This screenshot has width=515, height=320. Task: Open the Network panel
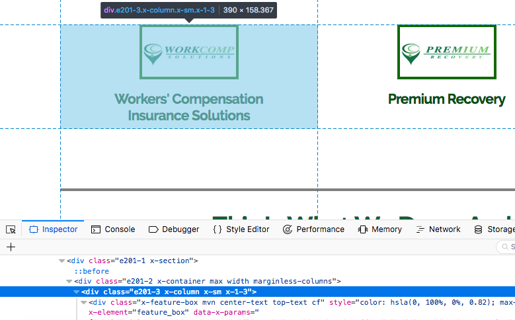coord(438,229)
